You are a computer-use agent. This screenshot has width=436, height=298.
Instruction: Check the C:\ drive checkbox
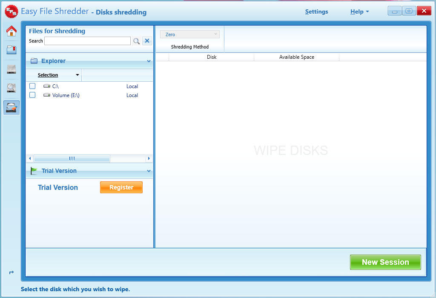(32, 86)
